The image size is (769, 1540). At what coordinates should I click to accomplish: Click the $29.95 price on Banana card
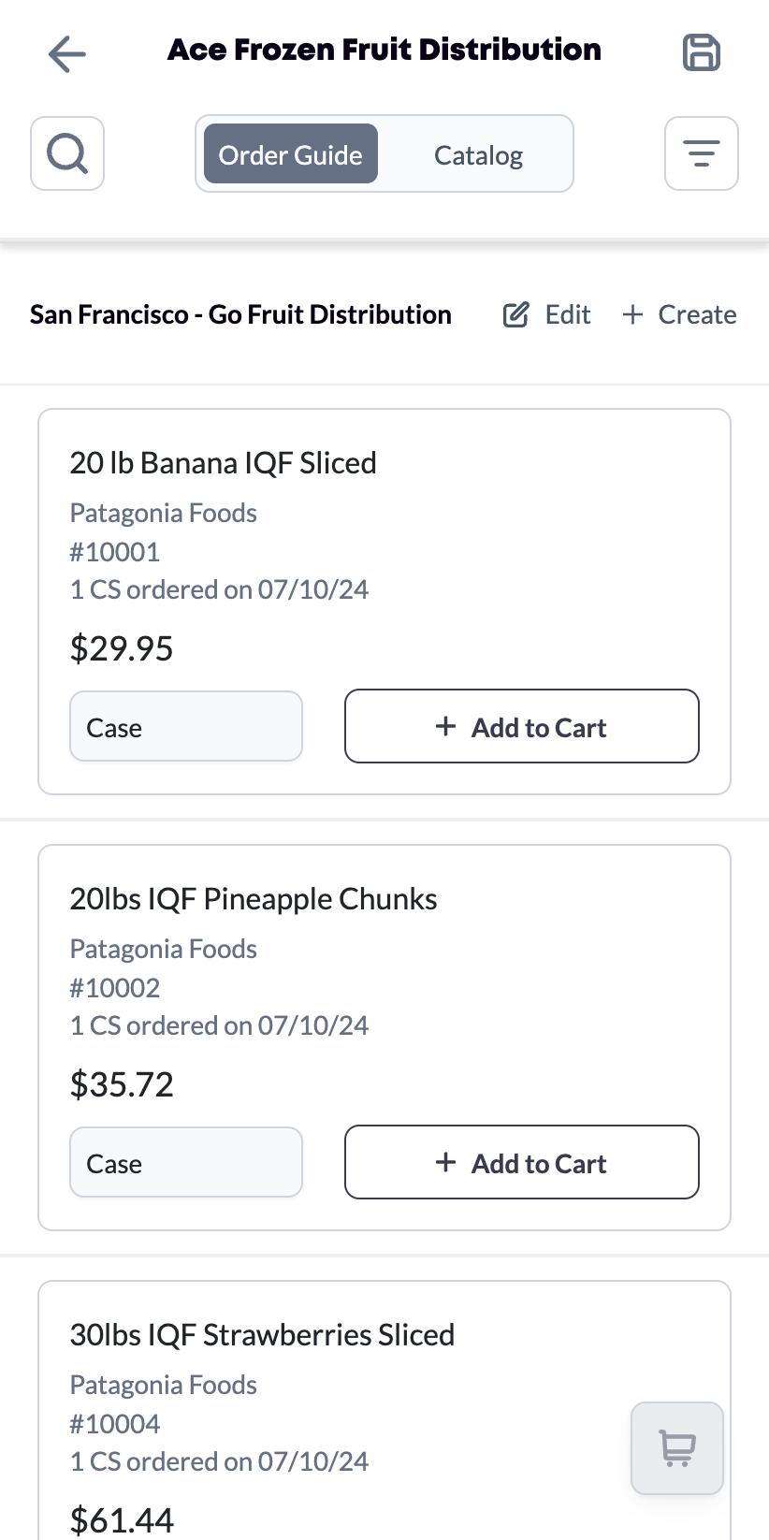[x=122, y=648]
